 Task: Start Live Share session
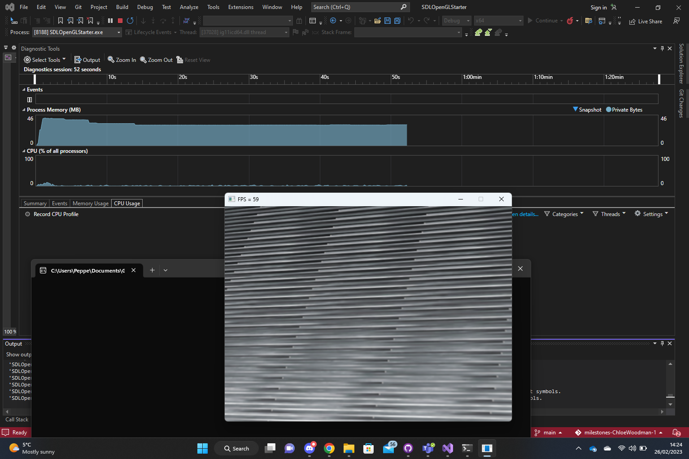[645, 22]
